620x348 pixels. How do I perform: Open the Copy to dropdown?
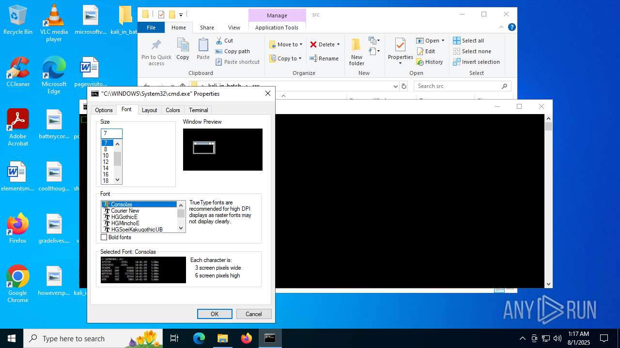285,58
